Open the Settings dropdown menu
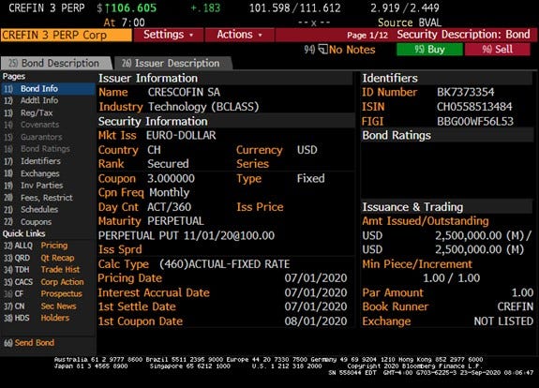The height and width of the screenshot is (388, 539). pos(169,35)
